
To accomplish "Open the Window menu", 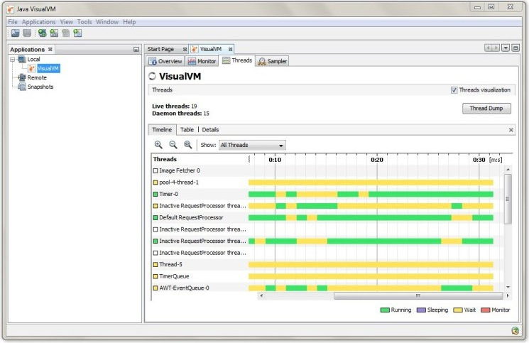I will [107, 22].
